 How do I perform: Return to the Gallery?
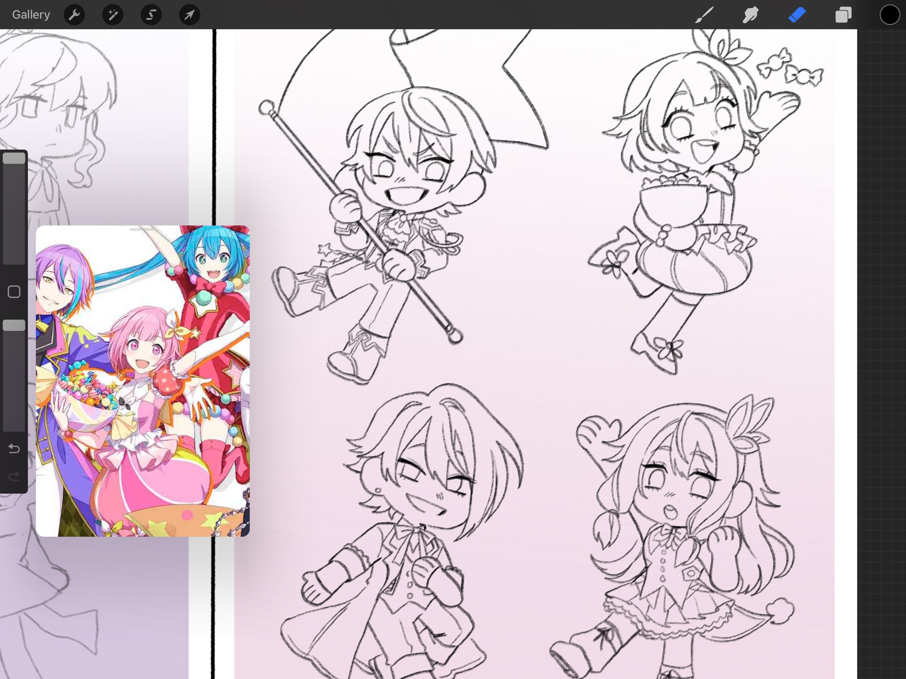[x=31, y=14]
